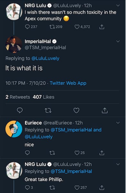Open the Twitter Web App link
This screenshot has height=193, width=126.
[68, 83]
